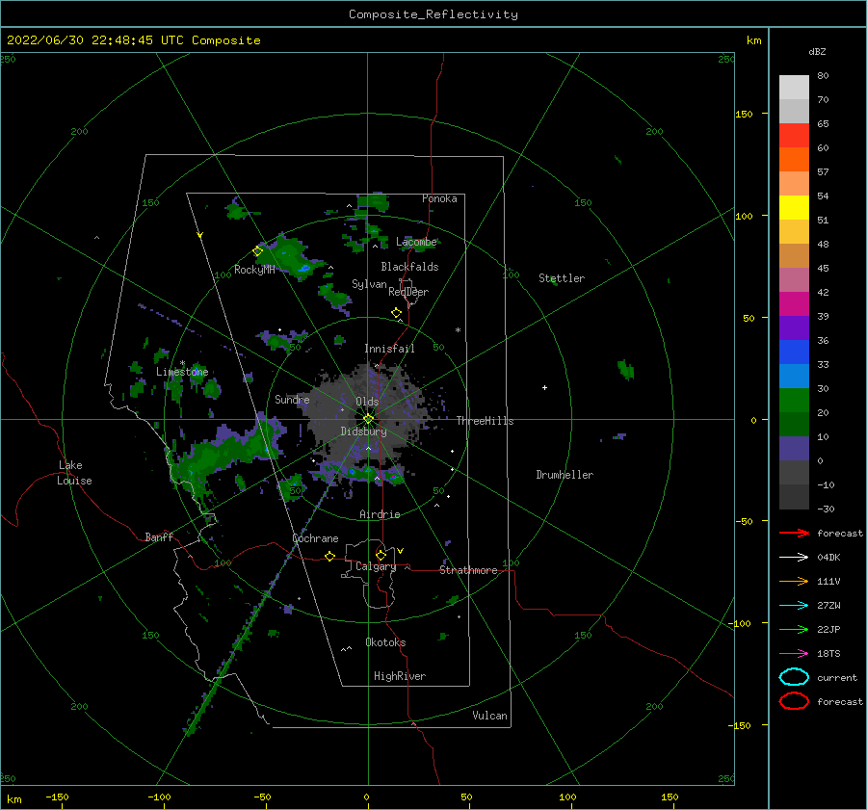Viewport: 867px width, 810px height.
Task: Select the light gray 70–80 dBZ swatch
Action: tap(794, 88)
